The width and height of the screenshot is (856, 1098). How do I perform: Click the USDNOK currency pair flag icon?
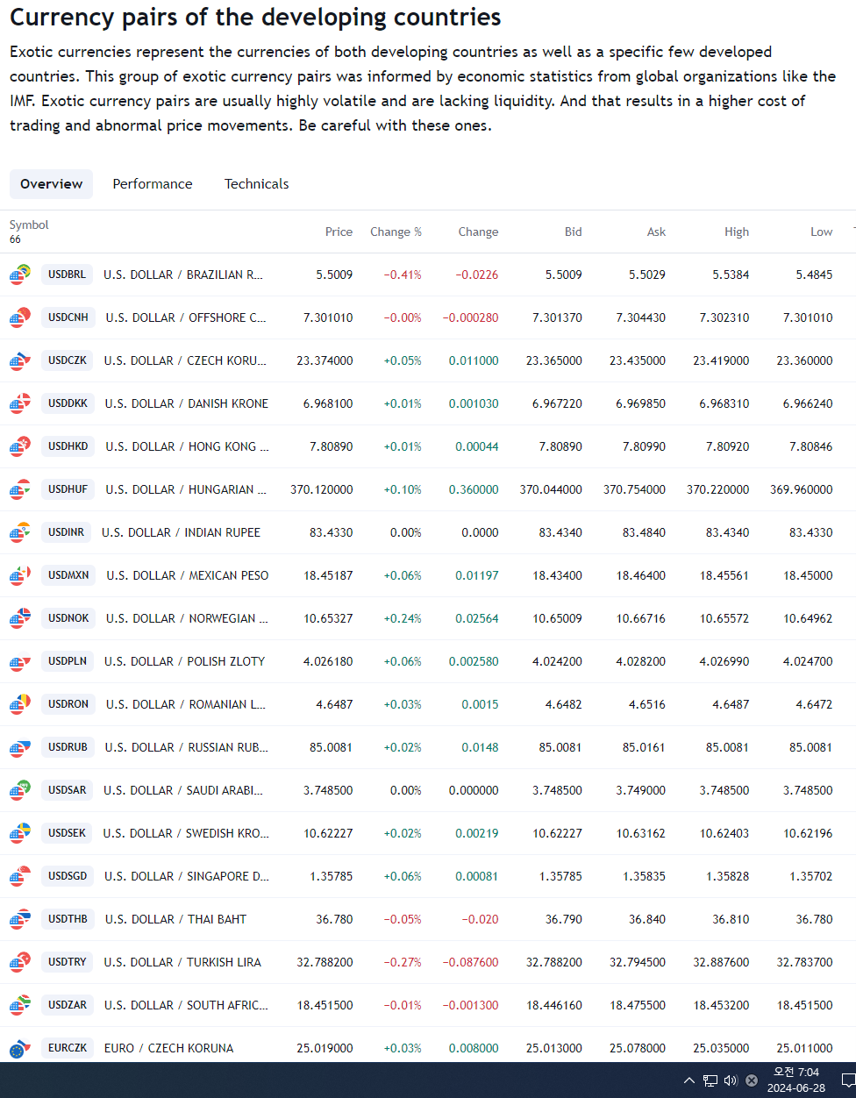[20, 618]
